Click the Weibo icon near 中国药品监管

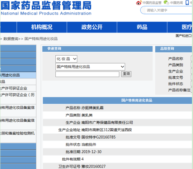(139, 3)
